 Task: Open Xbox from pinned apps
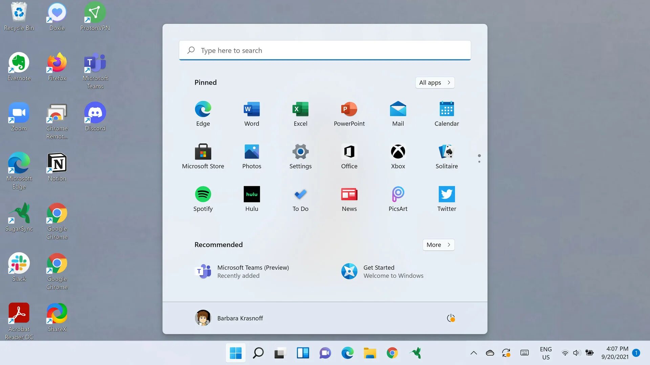398,152
